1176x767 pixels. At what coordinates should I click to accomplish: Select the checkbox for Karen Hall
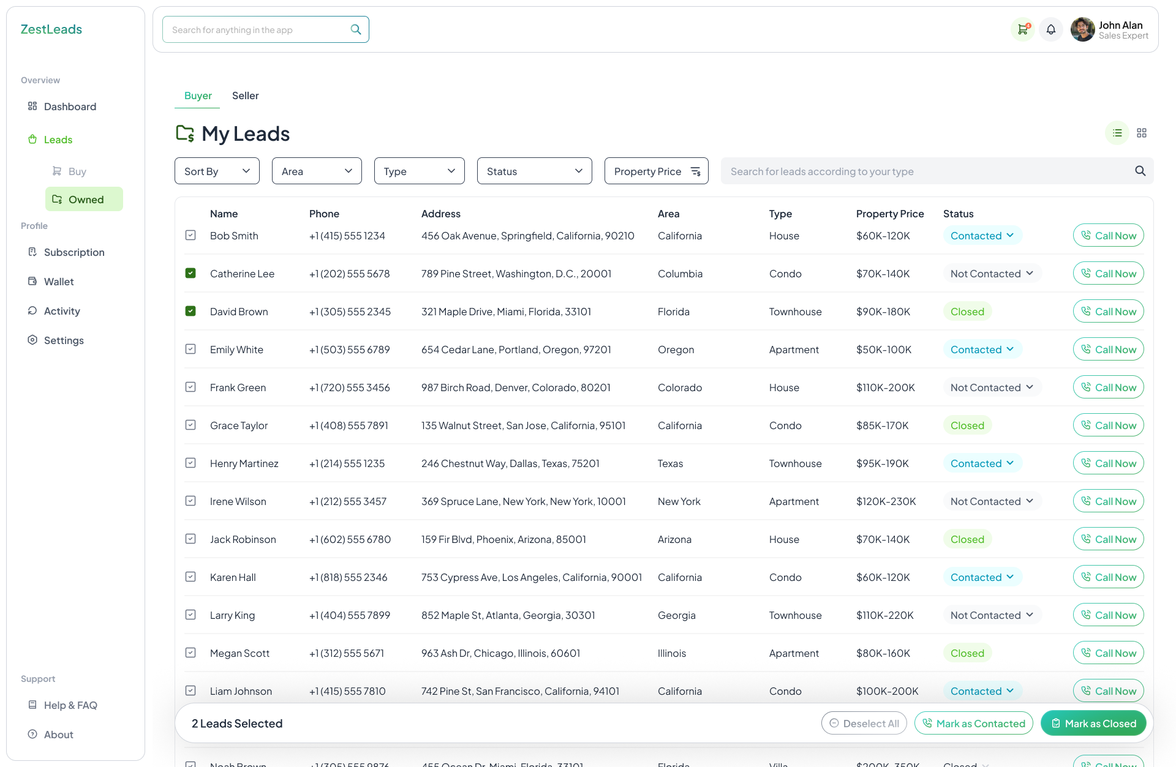coord(190,577)
